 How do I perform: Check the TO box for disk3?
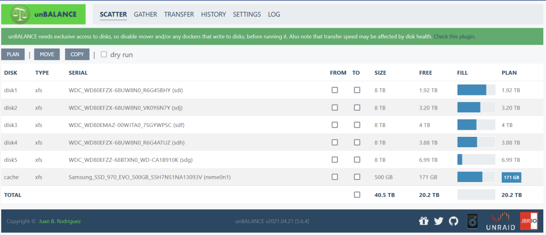coord(357,125)
